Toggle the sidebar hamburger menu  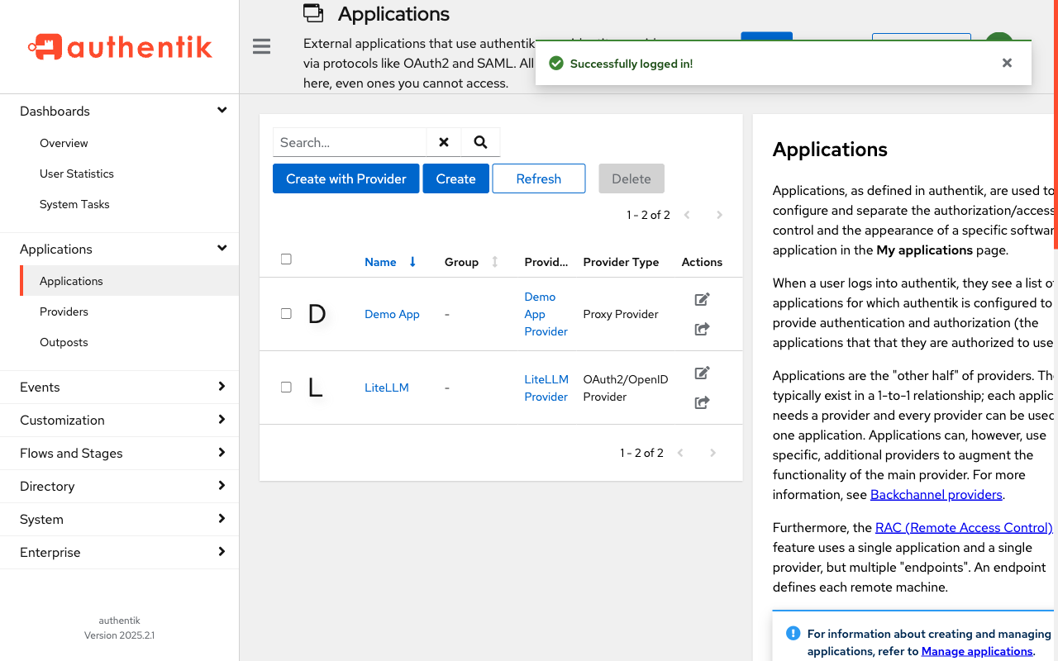pyautogui.click(x=262, y=46)
